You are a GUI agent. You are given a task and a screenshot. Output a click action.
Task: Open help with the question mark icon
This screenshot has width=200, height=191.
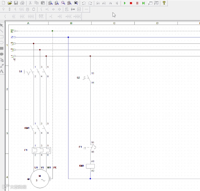164,3
